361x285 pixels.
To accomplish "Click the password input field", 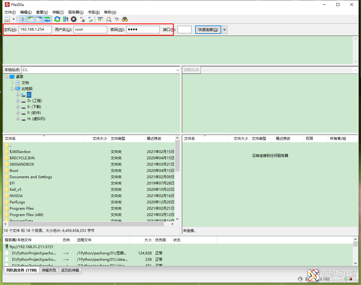I will click(143, 29).
